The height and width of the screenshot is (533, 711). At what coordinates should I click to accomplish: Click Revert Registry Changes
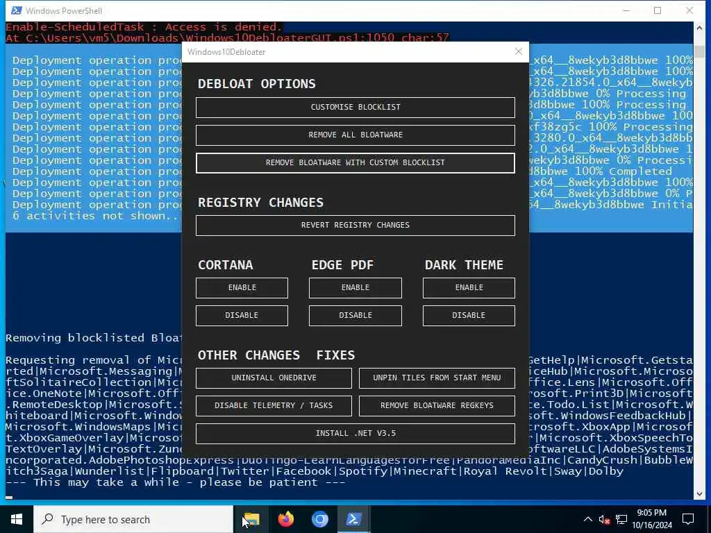point(355,226)
